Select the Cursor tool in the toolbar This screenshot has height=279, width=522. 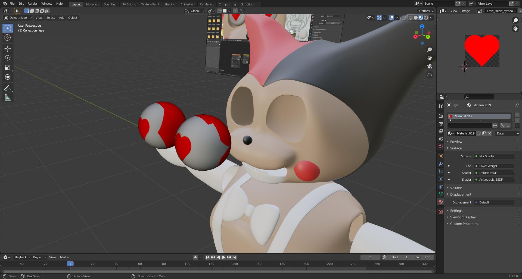point(8,37)
